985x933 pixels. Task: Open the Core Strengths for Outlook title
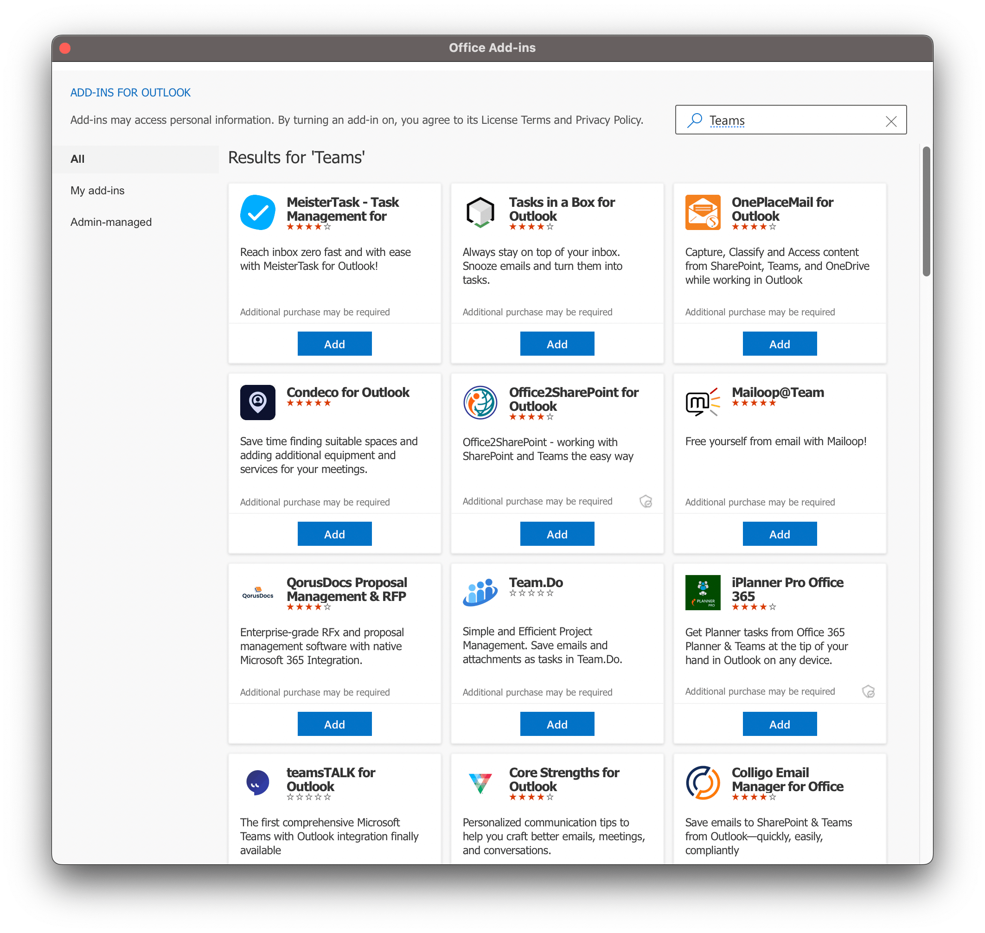(563, 779)
